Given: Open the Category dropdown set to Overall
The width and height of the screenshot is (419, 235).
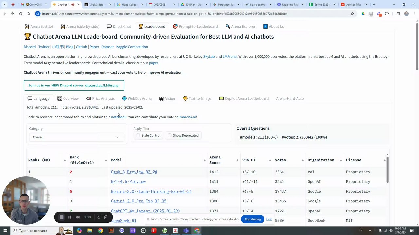Looking at the screenshot, I should pos(76,137).
